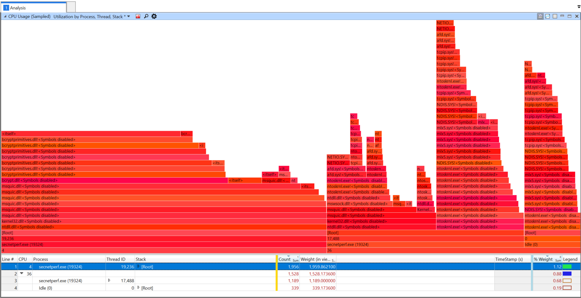Open the search magnifier in graph toolbar
The height and width of the screenshot is (298, 581).
146,16
